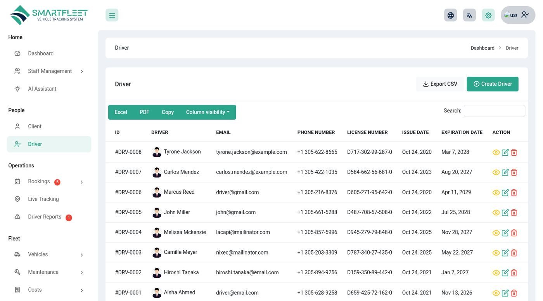The height and width of the screenshot is (301, 543).
Task: View driver Melissa Mckenzie with the eye icon
Action: point(496,233)
